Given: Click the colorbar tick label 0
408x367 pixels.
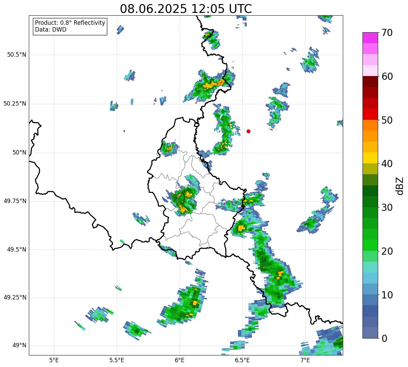Looking at the screenshot, I should 384,338.
